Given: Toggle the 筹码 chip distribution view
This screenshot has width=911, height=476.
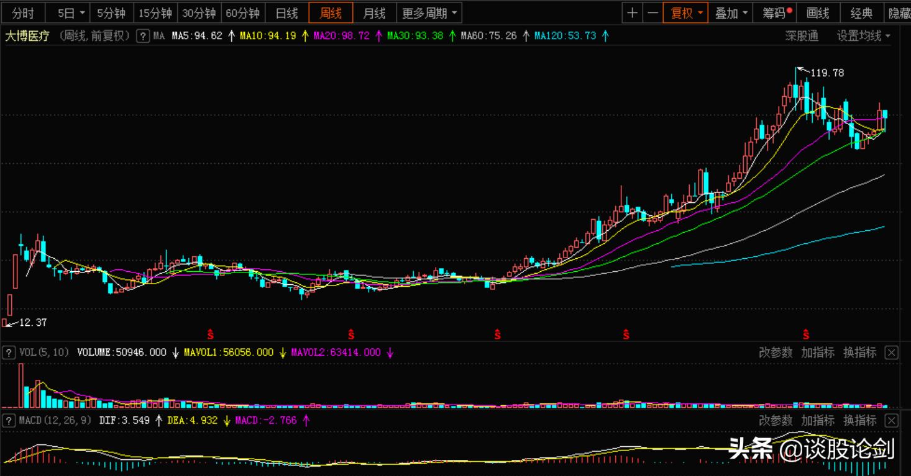Looking at the screenshot, I should (x=776, y=13).
